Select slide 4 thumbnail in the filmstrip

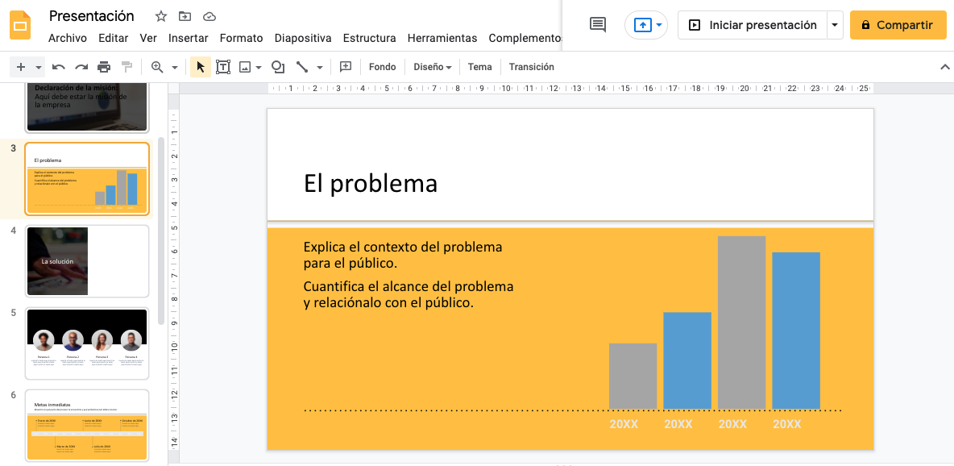pyautogui.click(x=86, y=260)
